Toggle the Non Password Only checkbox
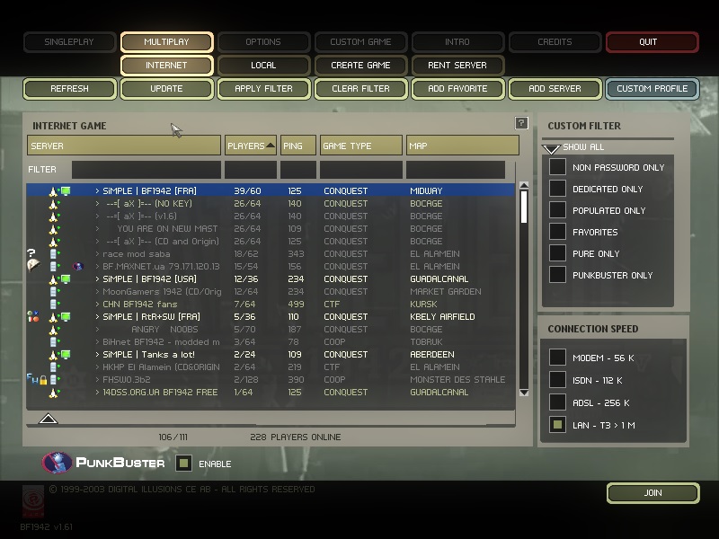Screen dimensions: 719x539 tap(557, 167)
